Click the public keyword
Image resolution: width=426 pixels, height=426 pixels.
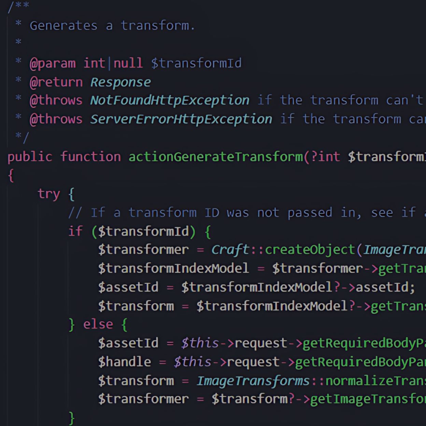pyautogui.click(x=30, y=157)
